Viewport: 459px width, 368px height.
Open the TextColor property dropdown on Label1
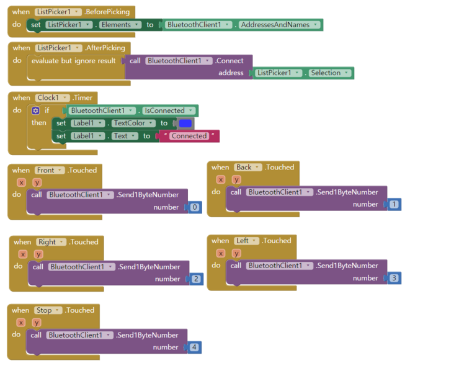point(133,123)
